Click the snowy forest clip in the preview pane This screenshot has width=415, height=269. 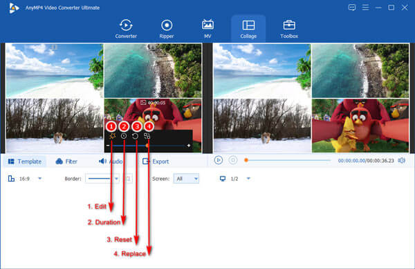coord(261,126)
